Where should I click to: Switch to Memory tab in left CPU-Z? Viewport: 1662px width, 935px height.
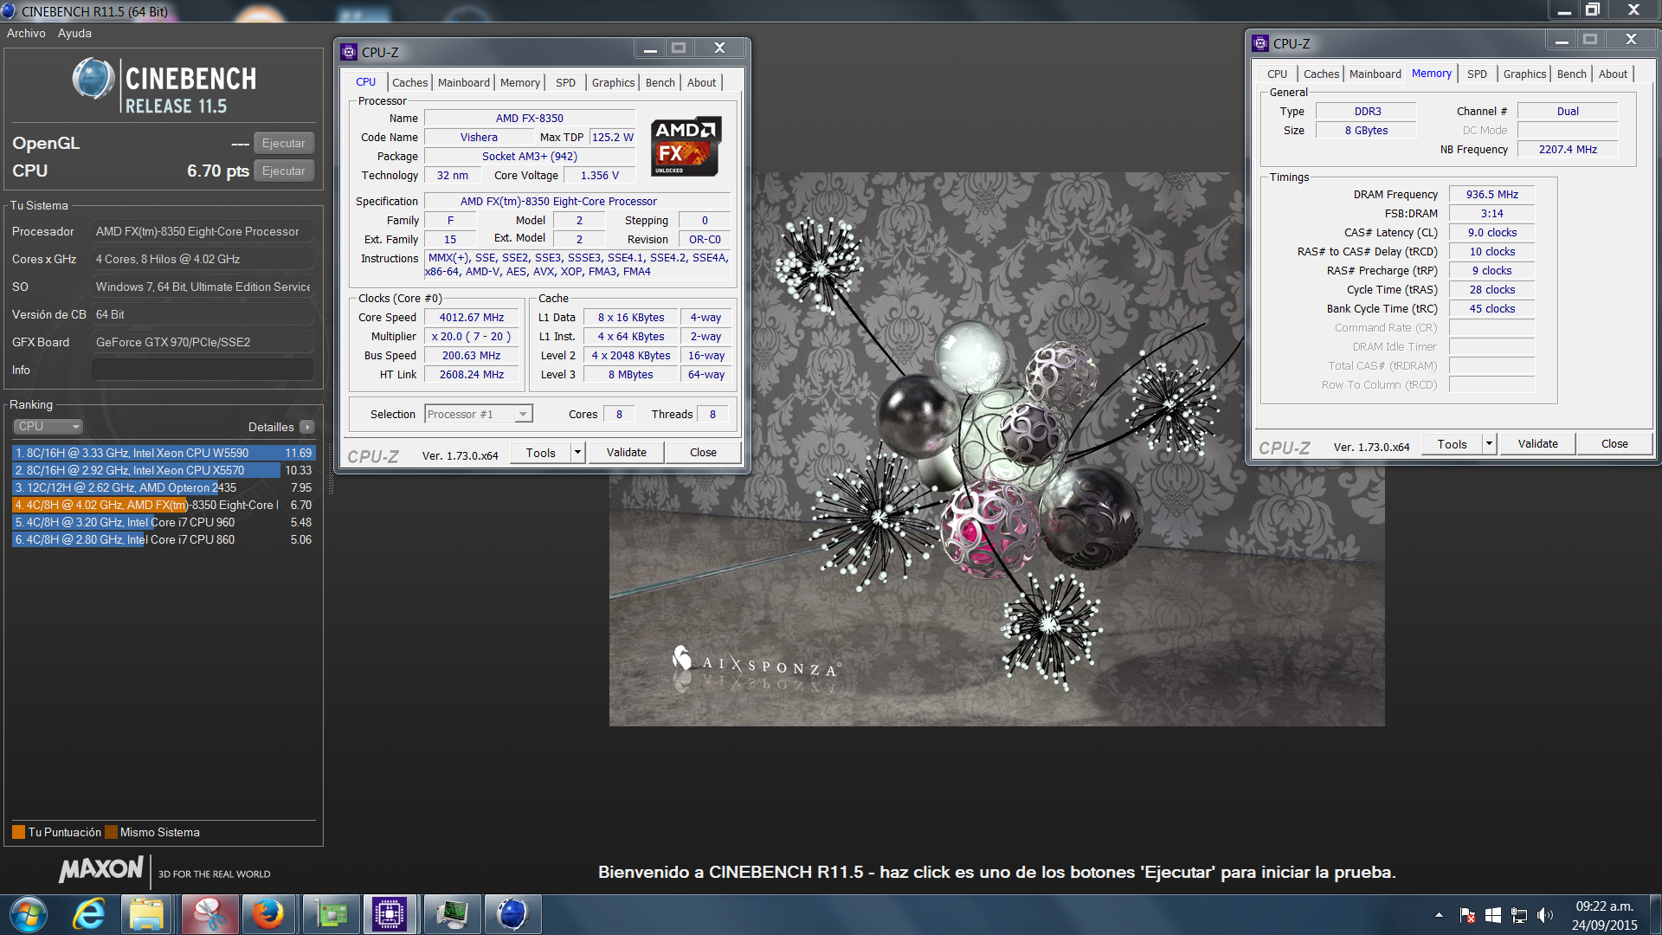click(519, 82)
